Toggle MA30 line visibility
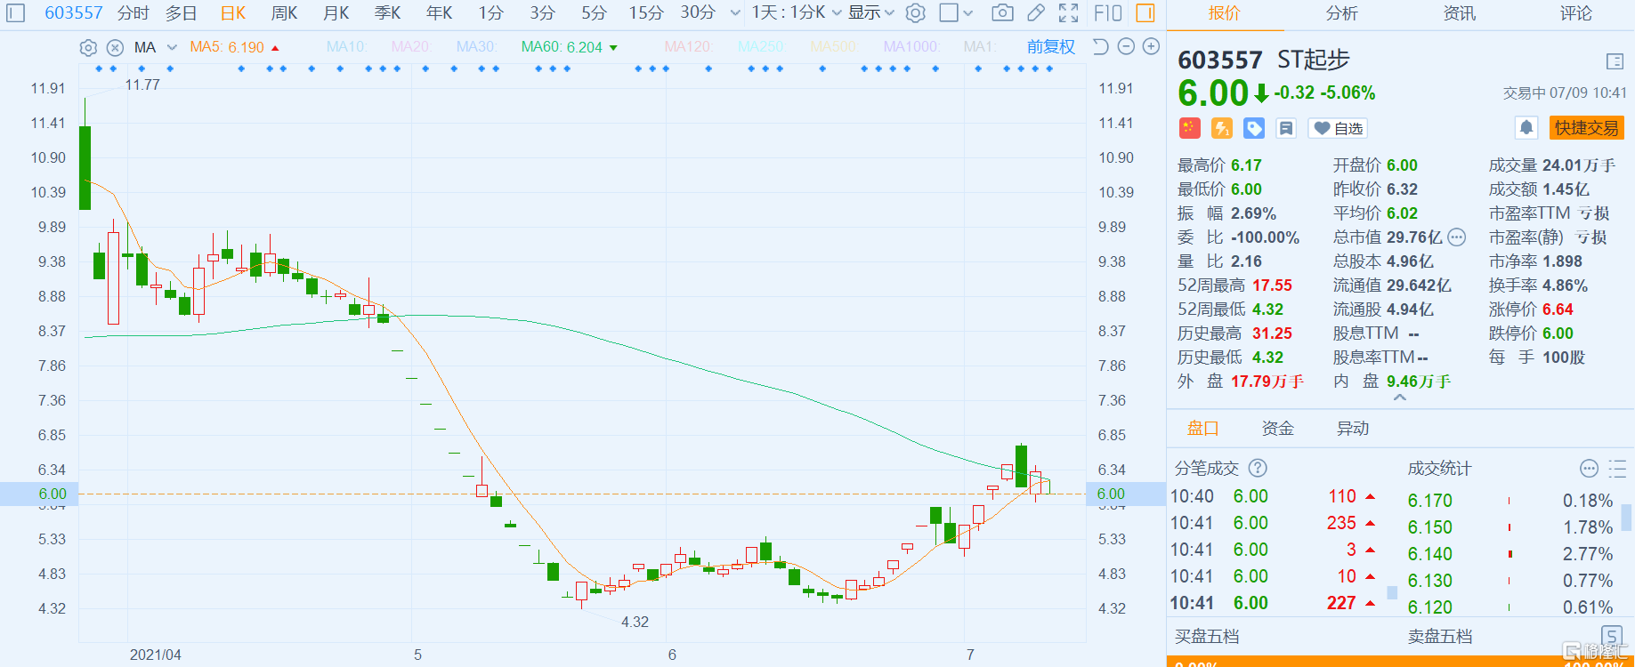Image resolution: width=1635 pixels, height=667 pixels. 476,46
